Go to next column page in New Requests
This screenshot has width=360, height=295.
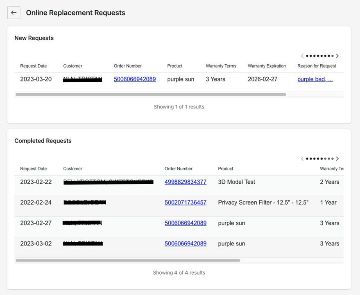(337, 56)
